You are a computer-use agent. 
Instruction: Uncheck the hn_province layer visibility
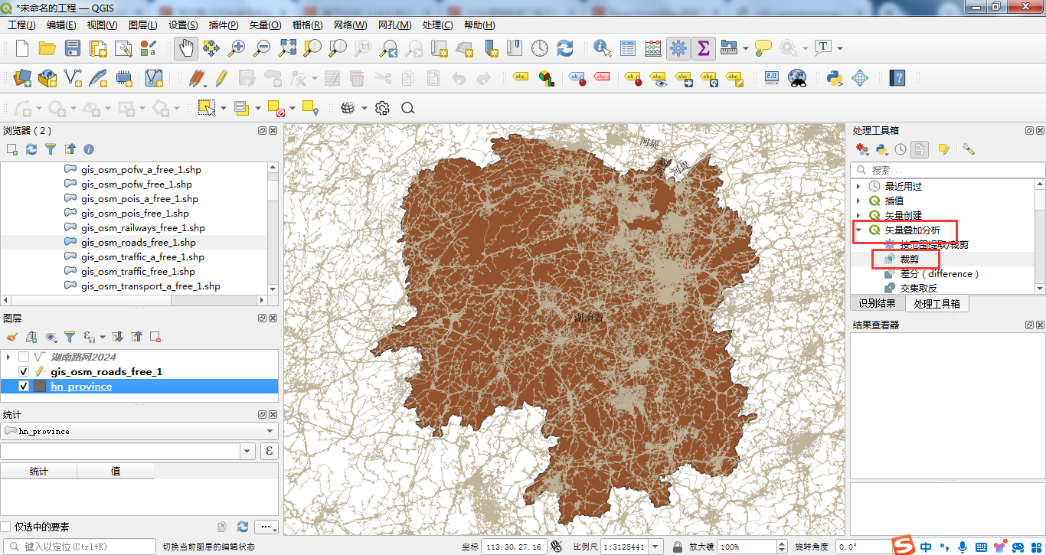click(x=24, y=387)
